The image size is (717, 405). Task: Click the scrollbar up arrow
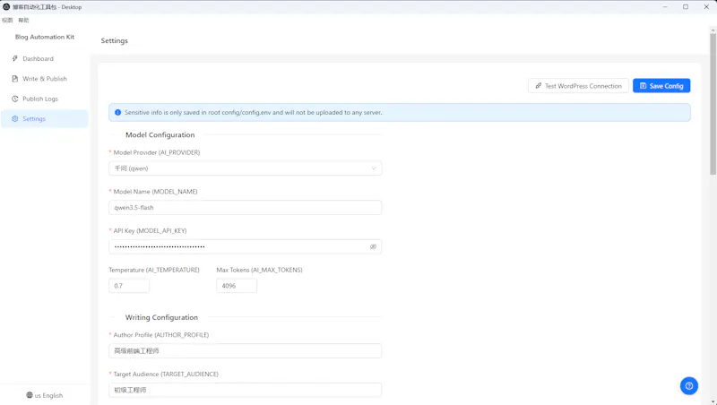(x=713, y=30)
